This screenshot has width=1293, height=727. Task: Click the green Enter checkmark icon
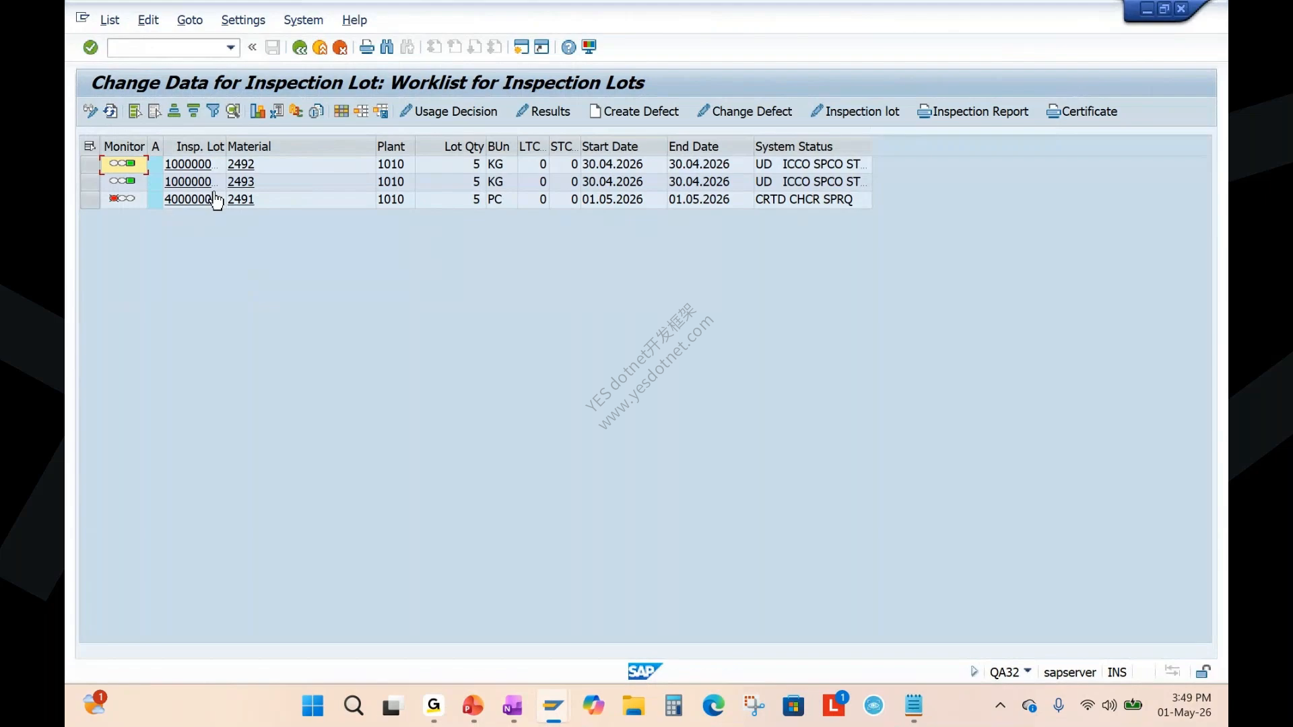coord(91,47)
